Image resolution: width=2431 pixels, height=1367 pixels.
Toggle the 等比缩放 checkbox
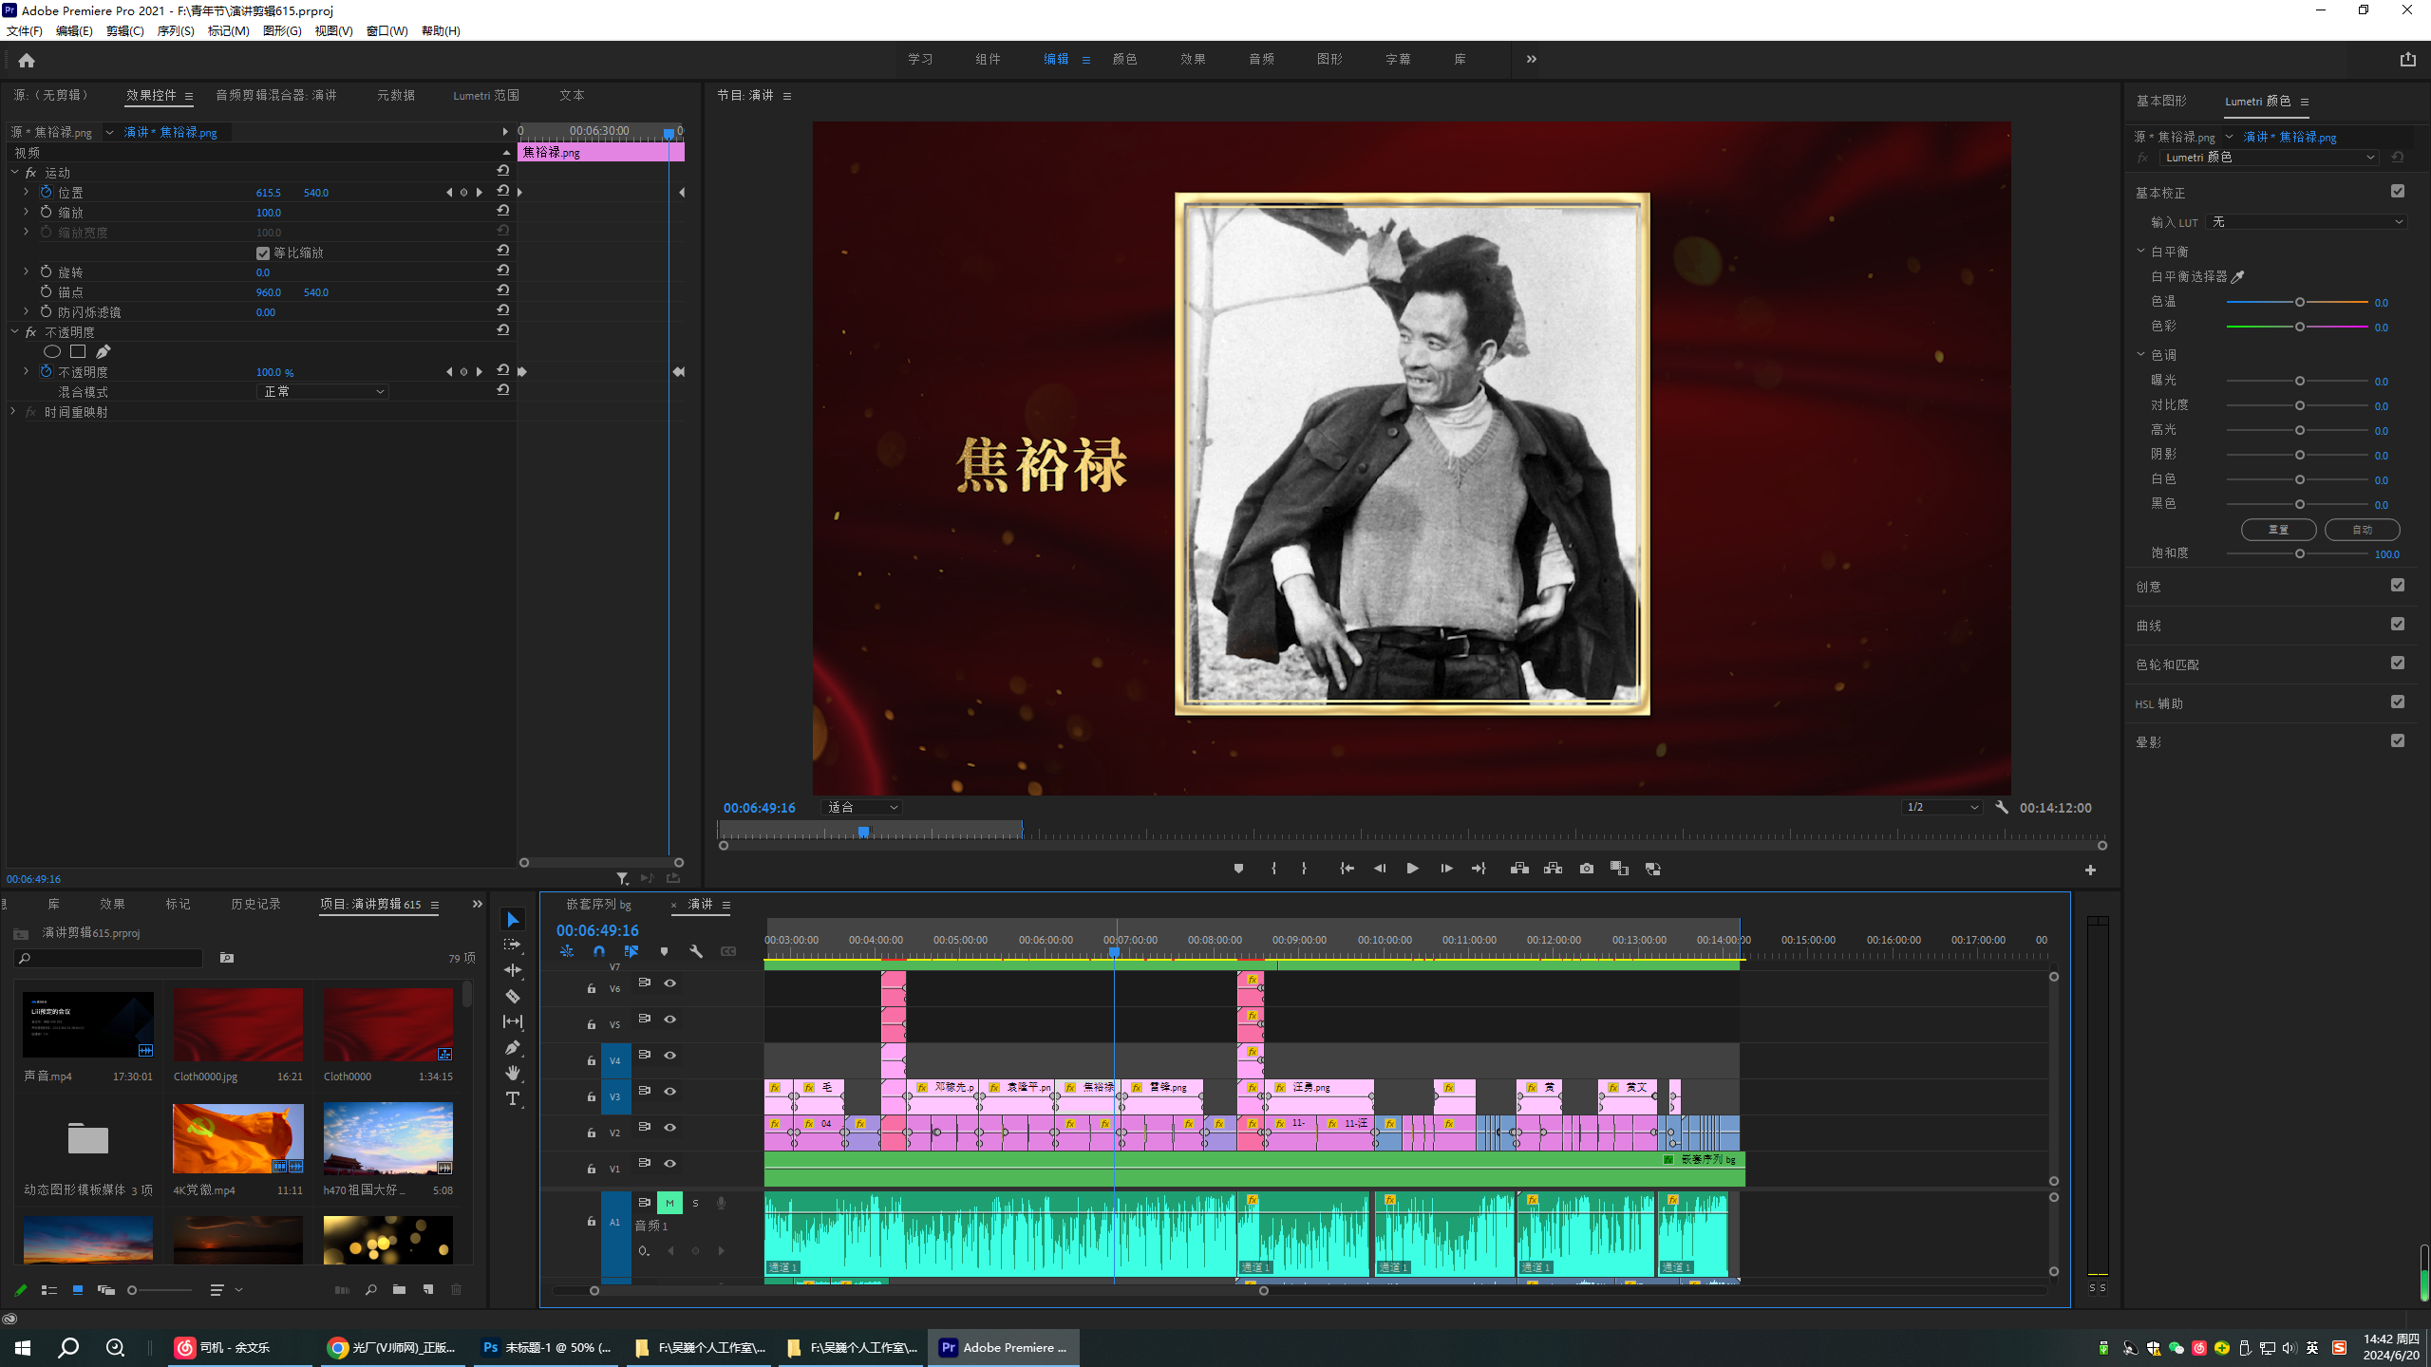[263, 253]
